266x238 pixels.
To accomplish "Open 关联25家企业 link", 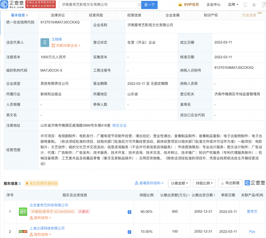I will pyautogui.click(x=66, y=46).
